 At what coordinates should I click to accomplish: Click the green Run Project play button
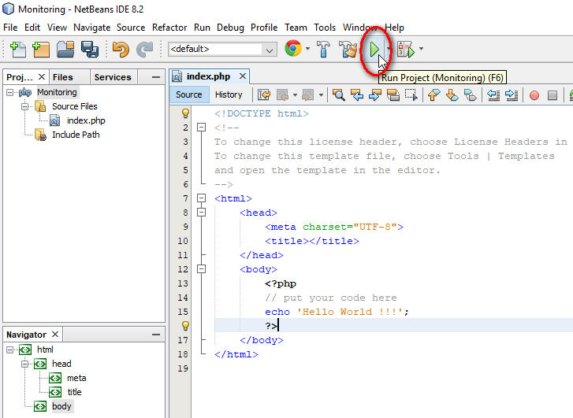(x=374, y=50)
